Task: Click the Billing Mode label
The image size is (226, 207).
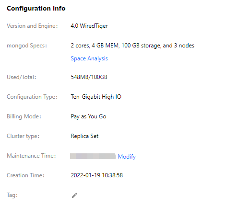Action: pyautogui.click(x=24, y=116)
